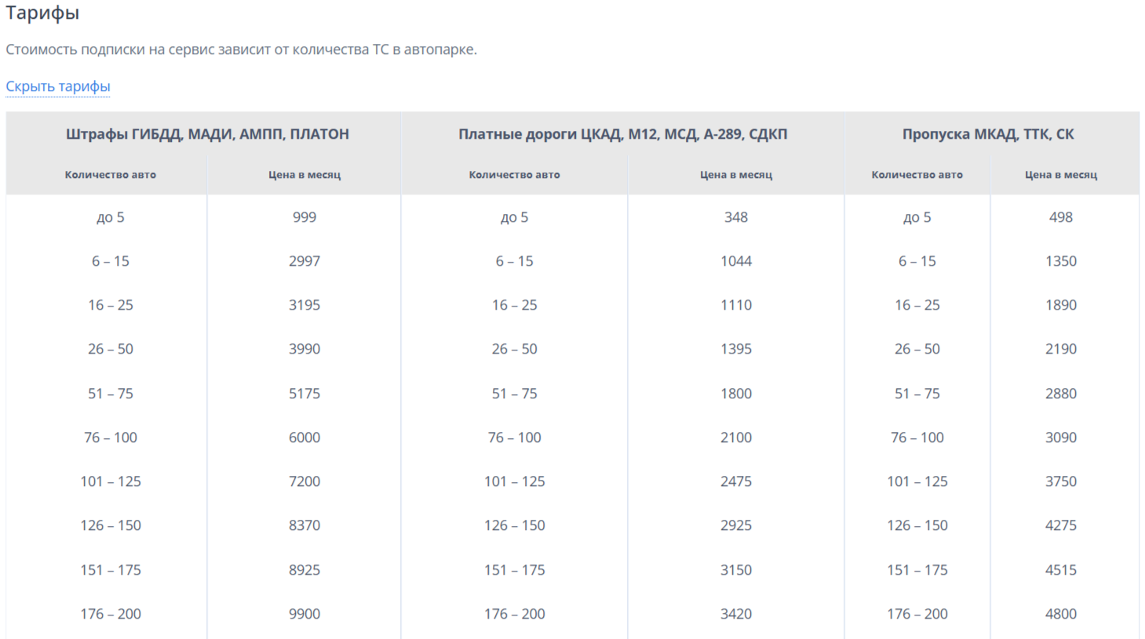1145x639 pixels.
Task: Click the 498 passes price cell
Action: [x=1061, y=217]
